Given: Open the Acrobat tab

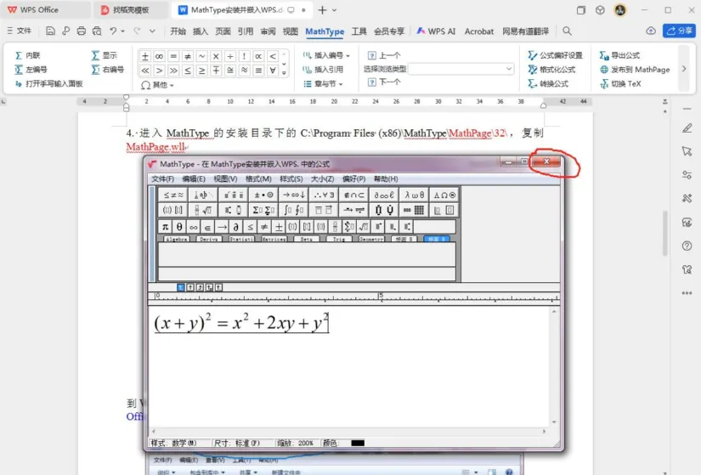Looking at the screenshot, I should point(479,31).
